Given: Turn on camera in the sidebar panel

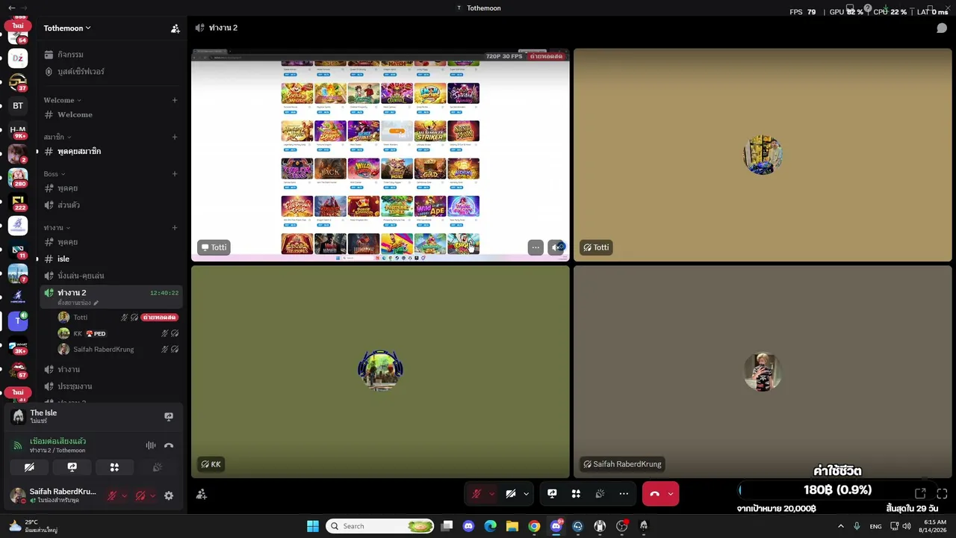Looking at the screenshot, I should click(x=29, y=467).
